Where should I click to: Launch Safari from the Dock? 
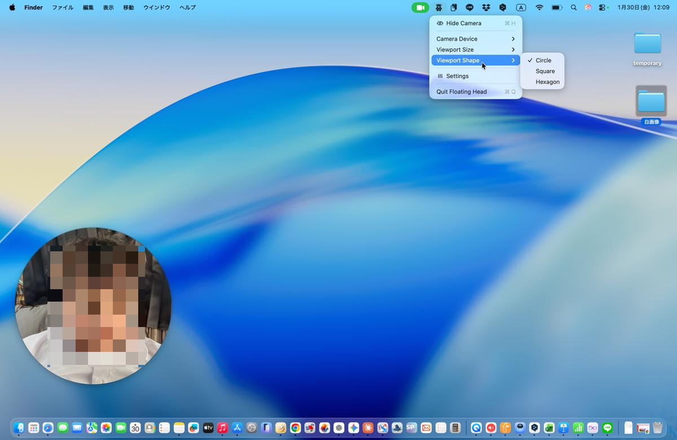pyautogui.click(x=48, y=428)
